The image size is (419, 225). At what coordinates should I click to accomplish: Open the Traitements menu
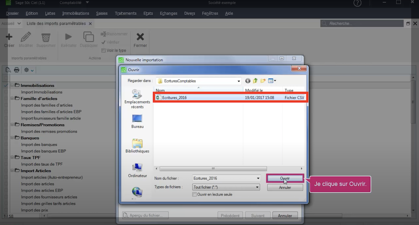(x=126, y=13)
